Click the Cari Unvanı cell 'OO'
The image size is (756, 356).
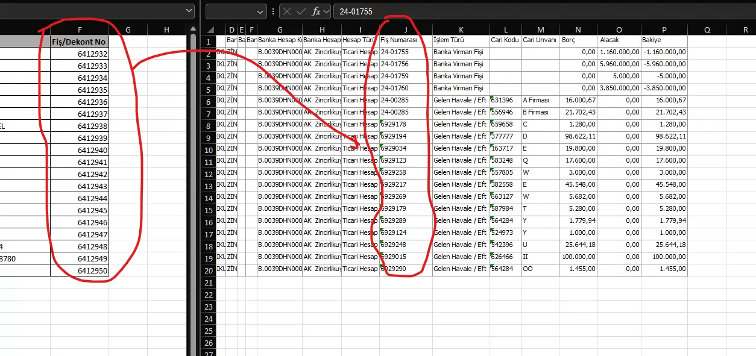[x=541, y=269]
